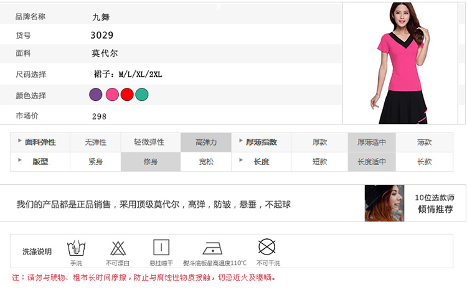
Task: Click the 厚薄指数 row header
Action: [262, 143]
